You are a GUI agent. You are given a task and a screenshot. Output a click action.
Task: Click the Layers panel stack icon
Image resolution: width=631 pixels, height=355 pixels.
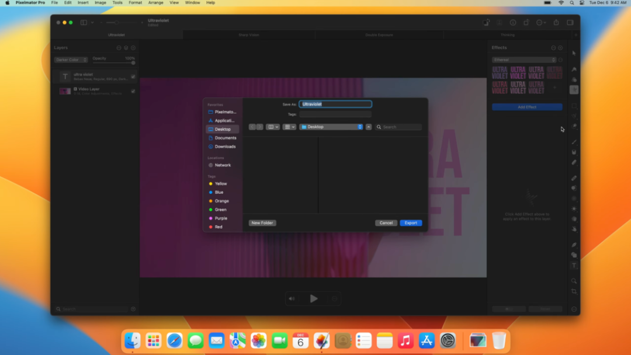point(126,48)
